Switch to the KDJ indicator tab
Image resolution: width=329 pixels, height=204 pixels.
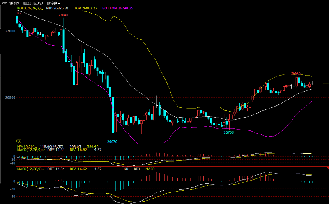click(136, 169)
